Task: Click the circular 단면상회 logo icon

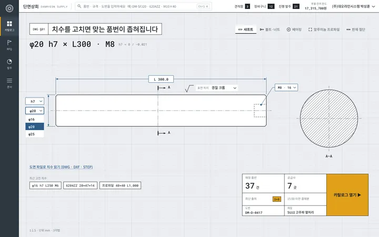Action: coord(9,8)
